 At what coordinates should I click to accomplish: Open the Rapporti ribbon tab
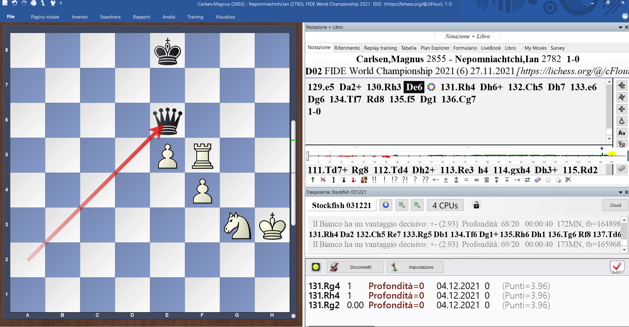(141, 17)
